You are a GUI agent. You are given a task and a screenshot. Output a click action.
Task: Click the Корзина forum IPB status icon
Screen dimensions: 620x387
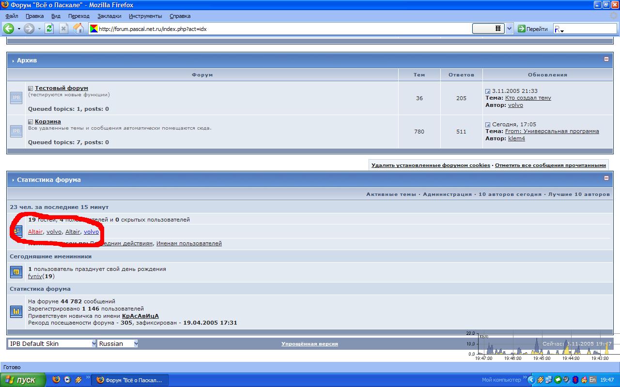point(16,131)
